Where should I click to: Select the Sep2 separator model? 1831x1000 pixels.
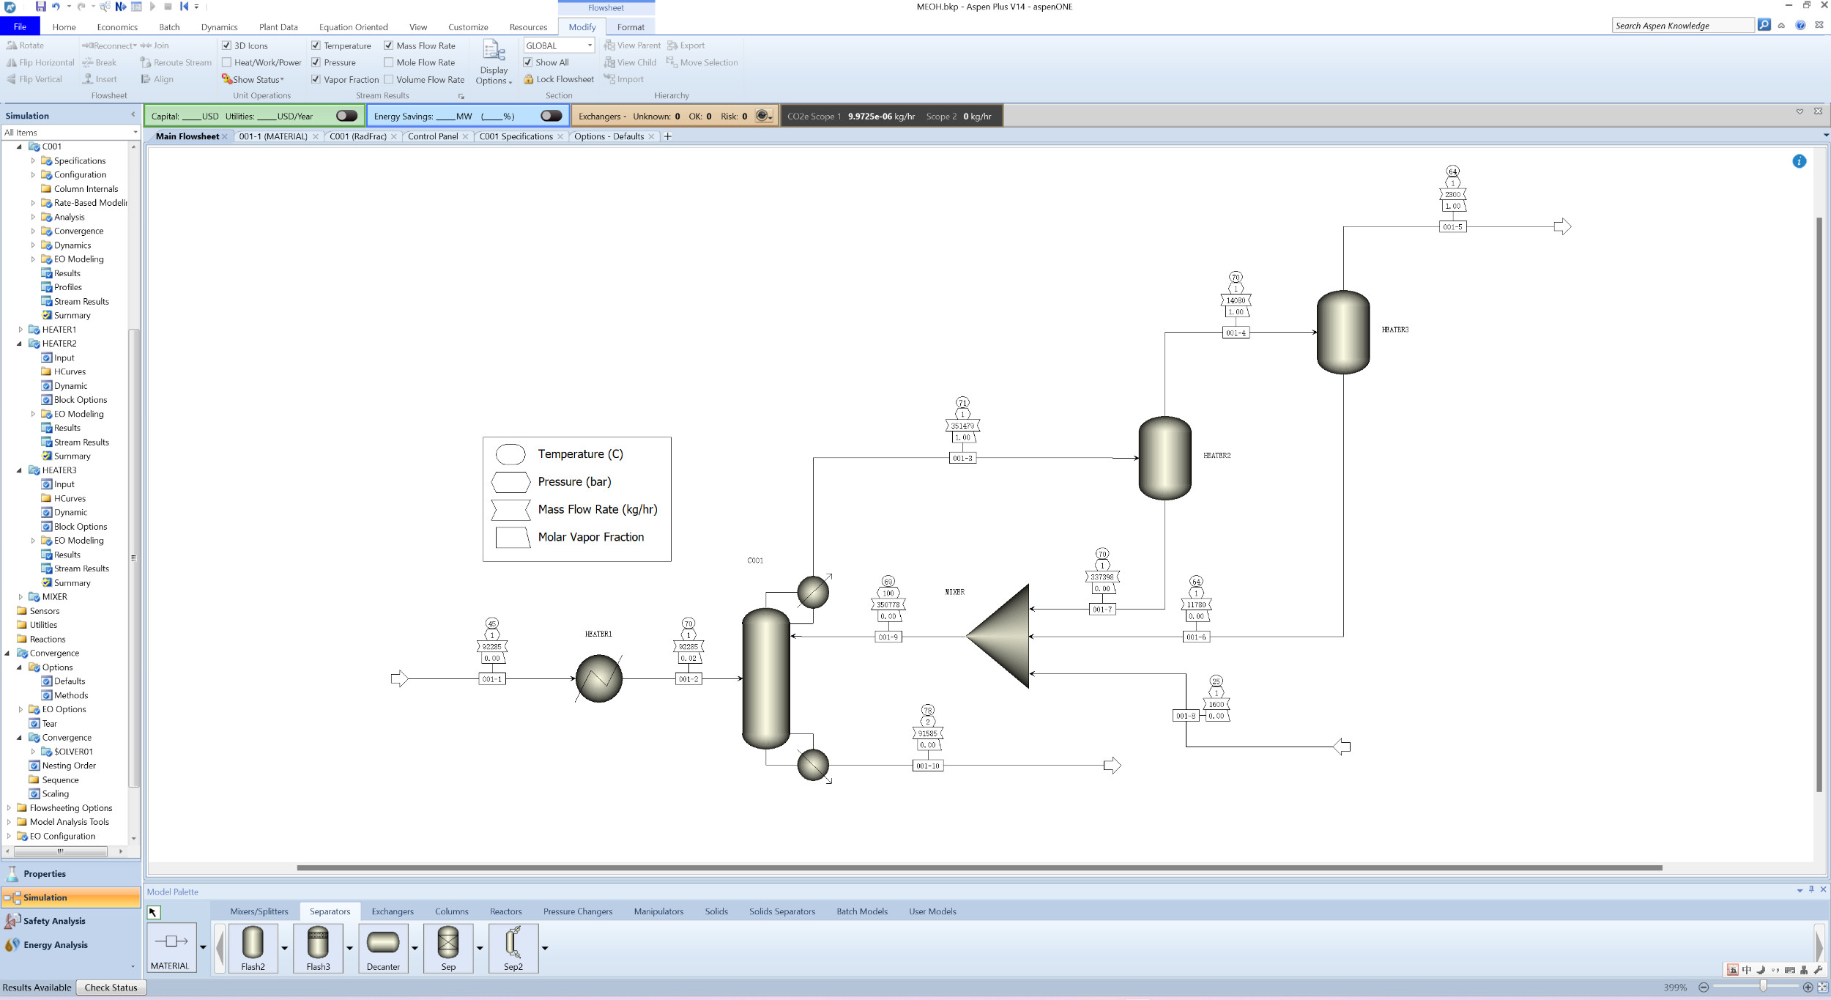pyautogui.click(x=513, y=948)
